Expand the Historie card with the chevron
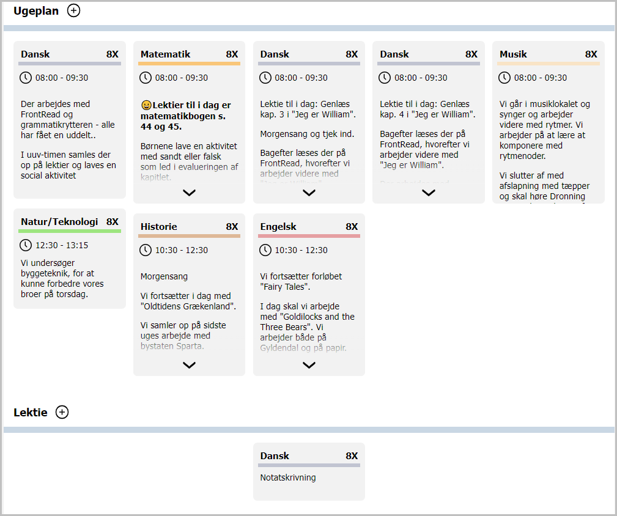The image size is (617, 516). click(189, 365)
